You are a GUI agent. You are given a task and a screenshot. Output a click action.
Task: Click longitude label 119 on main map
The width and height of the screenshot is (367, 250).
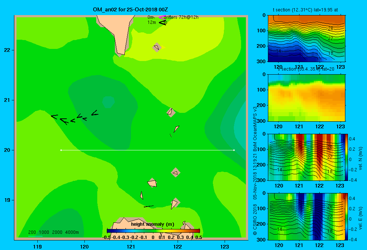click(x=37, y=246)
